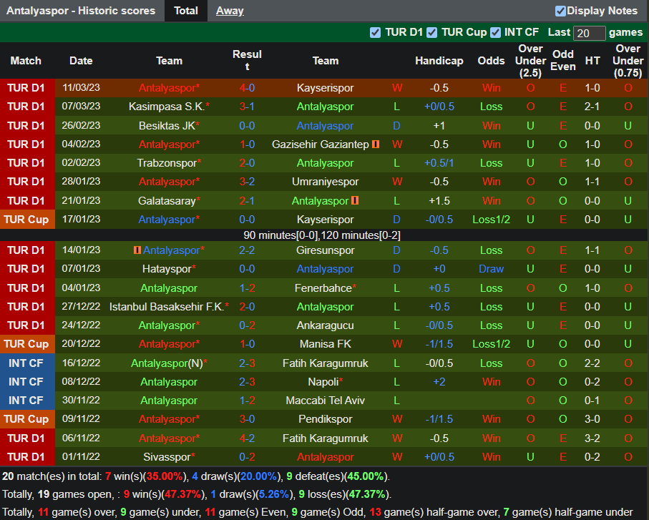Image resolution: width=649 pixels, height=520 pixels.
Task: Select the HT column header
Action: [x=592, y=61]
